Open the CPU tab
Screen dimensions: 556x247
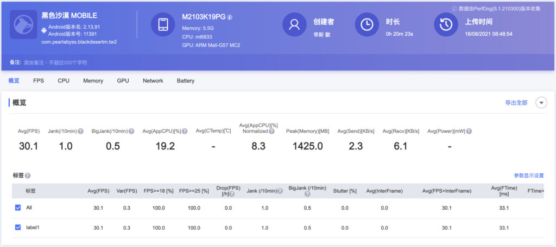coord(64,81)
